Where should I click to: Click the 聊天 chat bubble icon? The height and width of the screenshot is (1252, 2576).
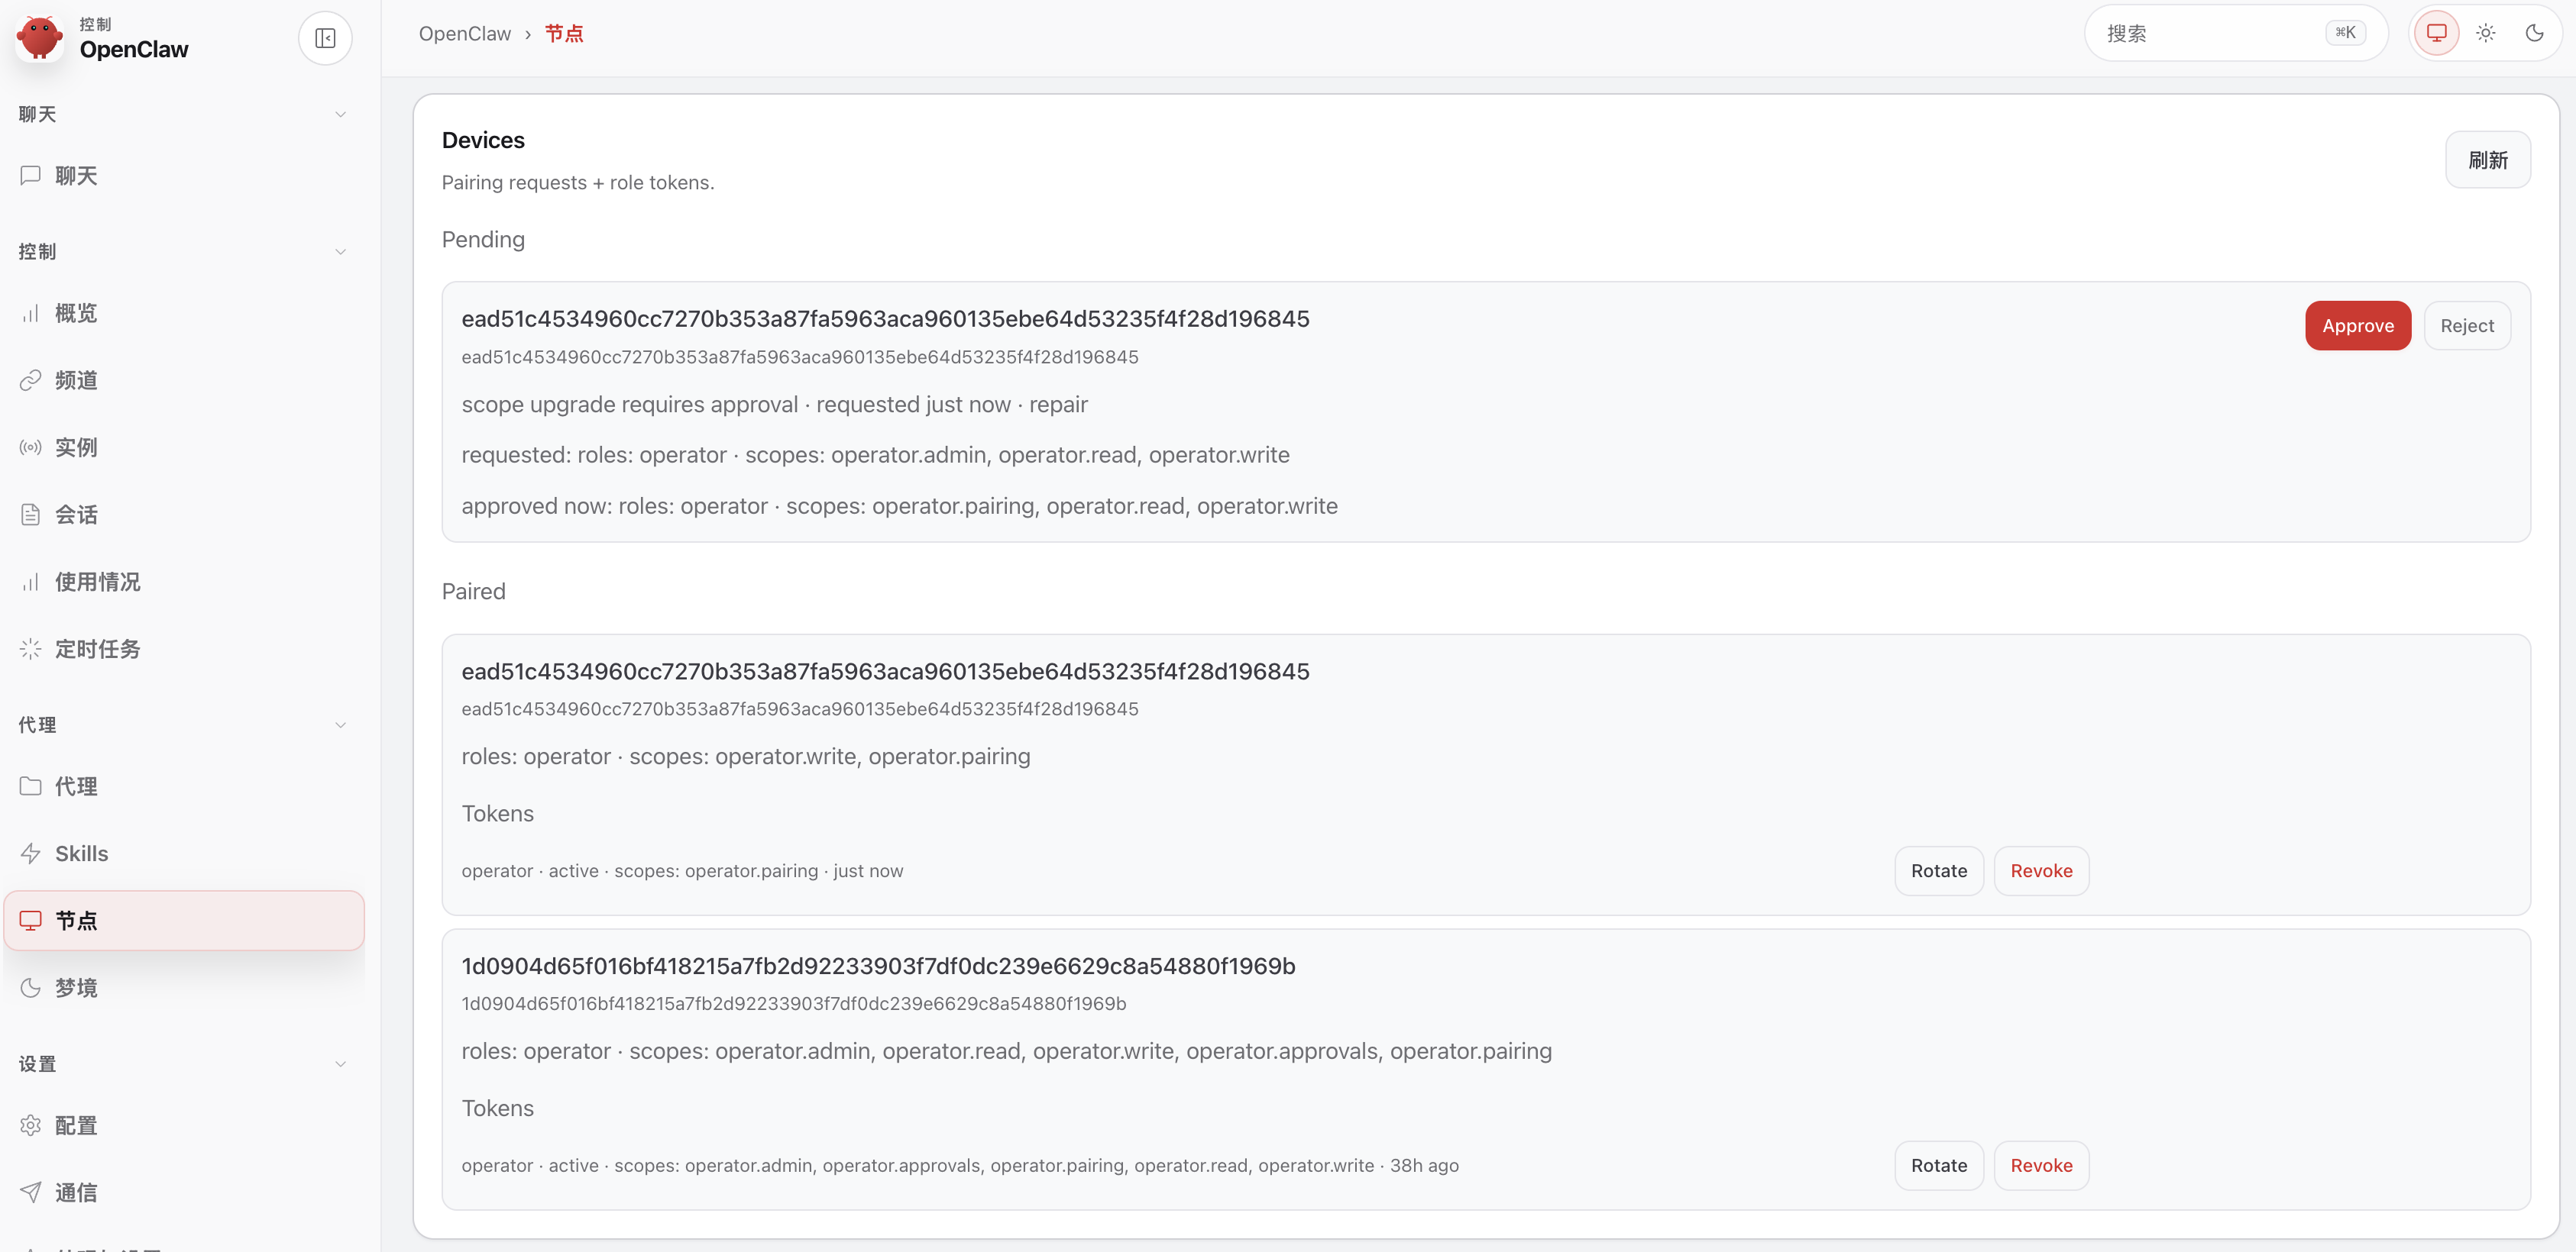(x=31, y=176)
